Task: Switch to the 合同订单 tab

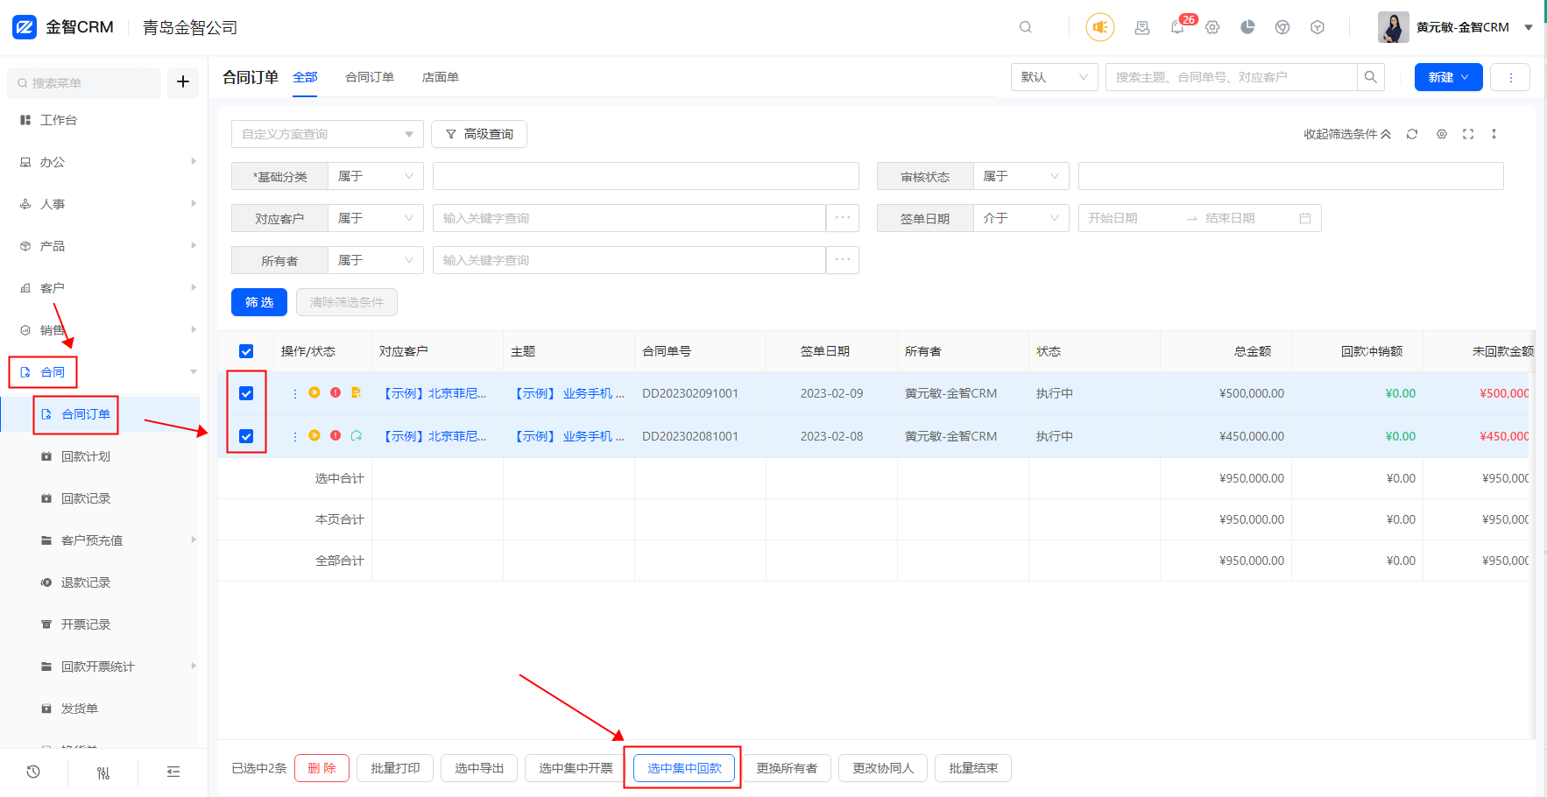Action: click(x=370, y=77)
